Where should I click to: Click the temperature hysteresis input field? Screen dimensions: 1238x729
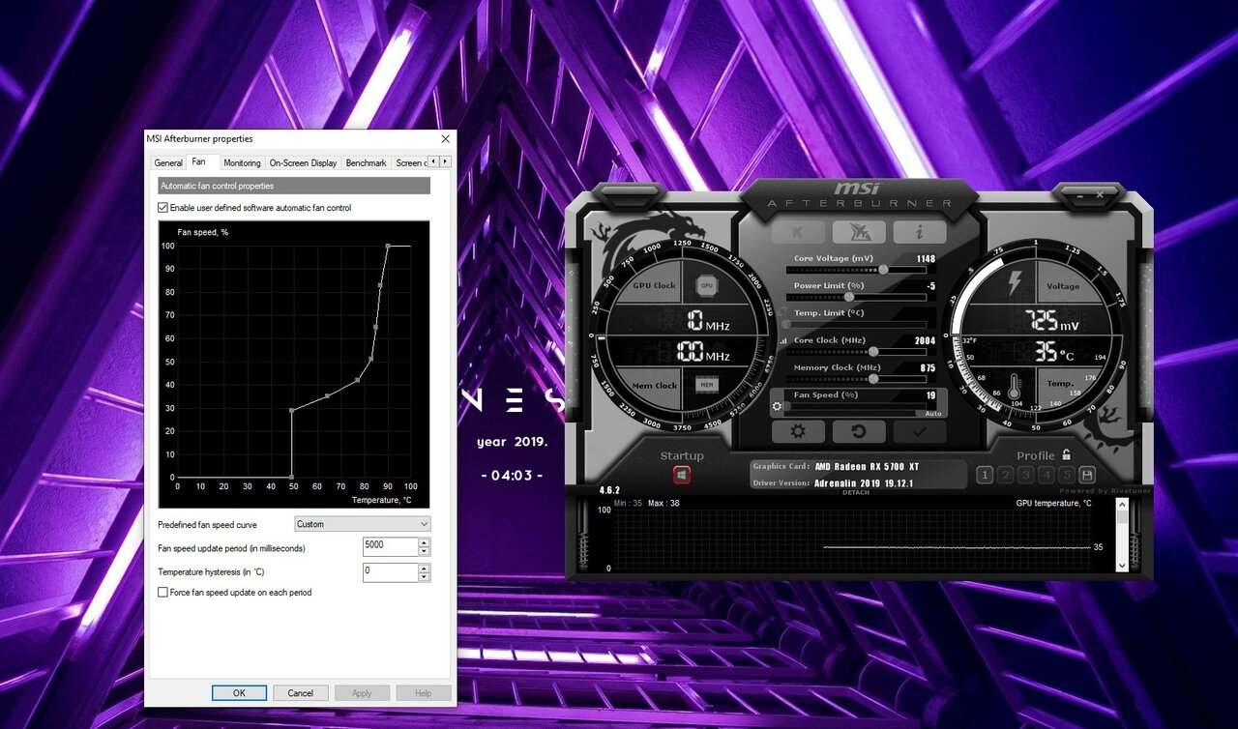click(390, 571)
